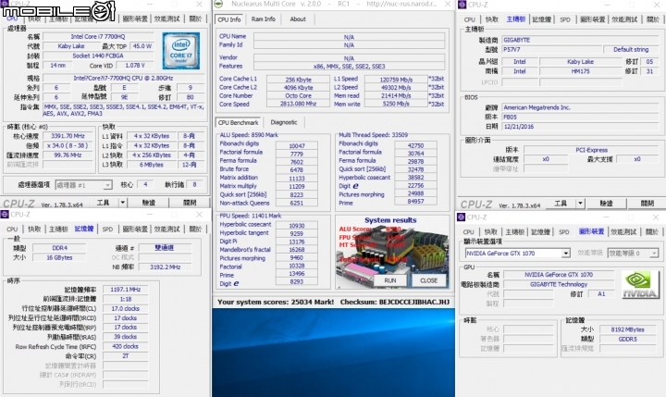Open the 效能等級 performance level dropdown
Viewport: 666px width, 397px height.
[x=633, y=254]
